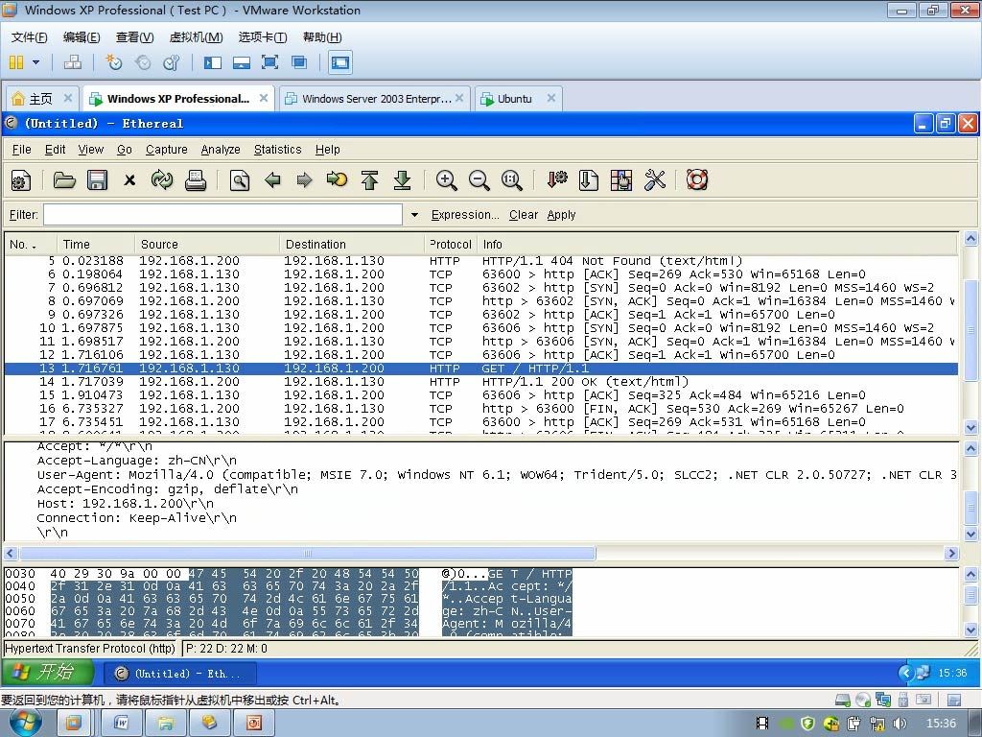The image size is (982, 737).
Task: Open capture options gear icon in Ethereal toolbar
Action: 21,180
